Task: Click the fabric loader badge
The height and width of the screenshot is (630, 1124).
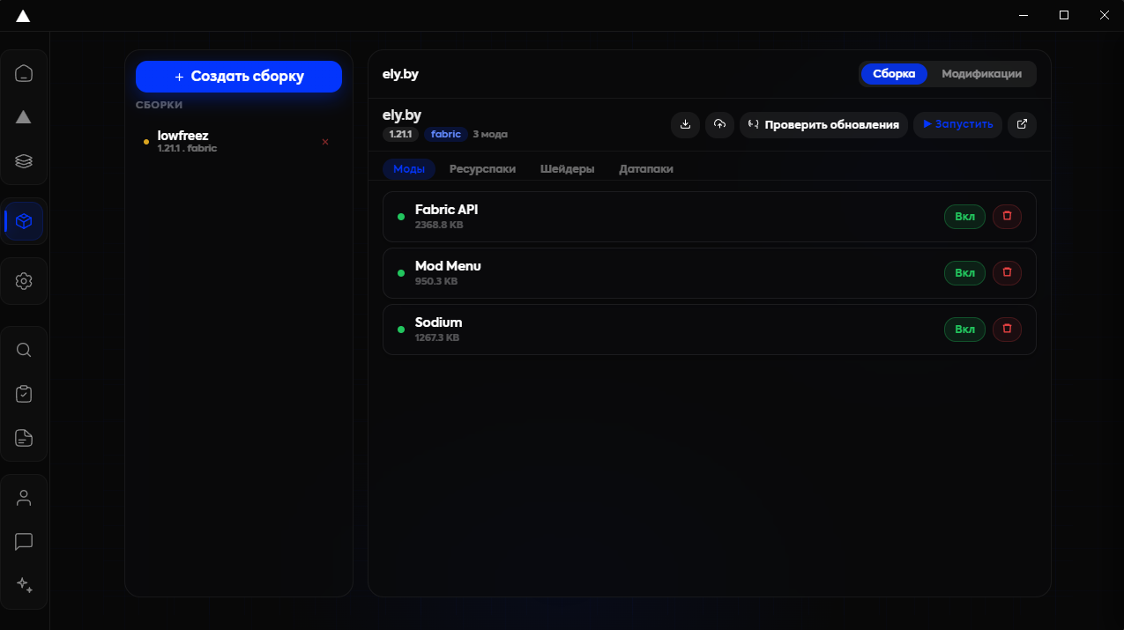Action: pos(446,134)
